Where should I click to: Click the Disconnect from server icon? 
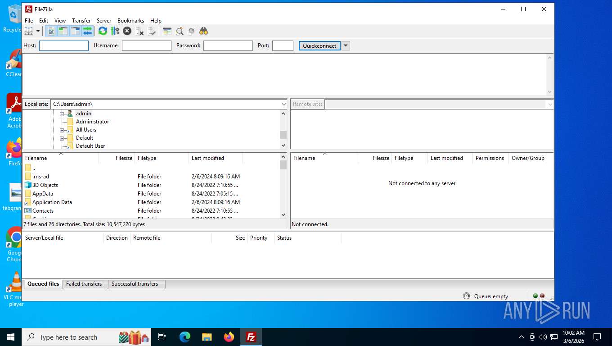[139, 31]
